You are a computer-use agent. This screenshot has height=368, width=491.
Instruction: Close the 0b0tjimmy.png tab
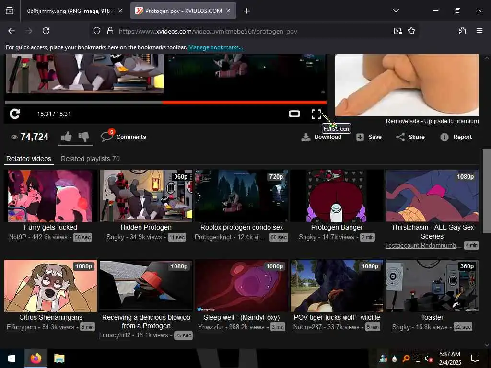point(120,11)
